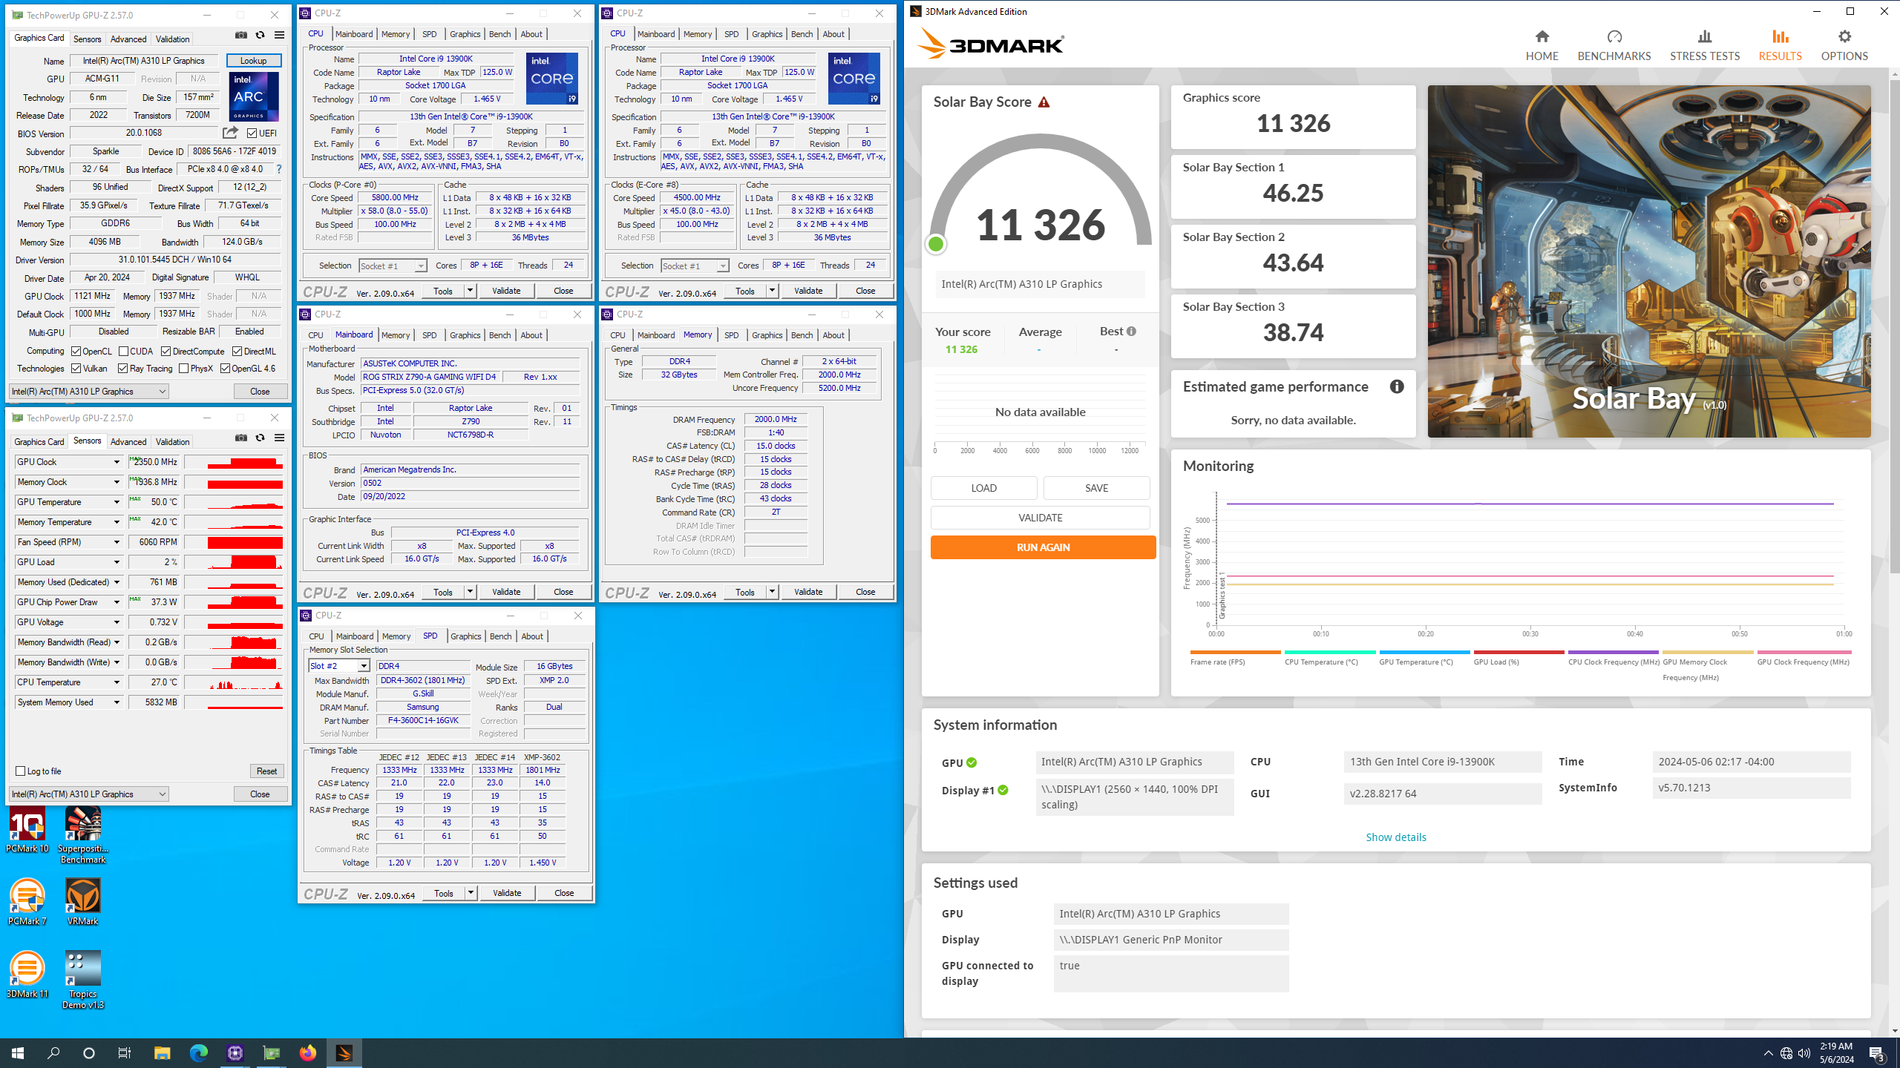Viewport: 1900px width, 1068px height.
Task: Open Socket #1 selection dropdown in P-Core CPU-Z window
Action: tap(421, 266)
